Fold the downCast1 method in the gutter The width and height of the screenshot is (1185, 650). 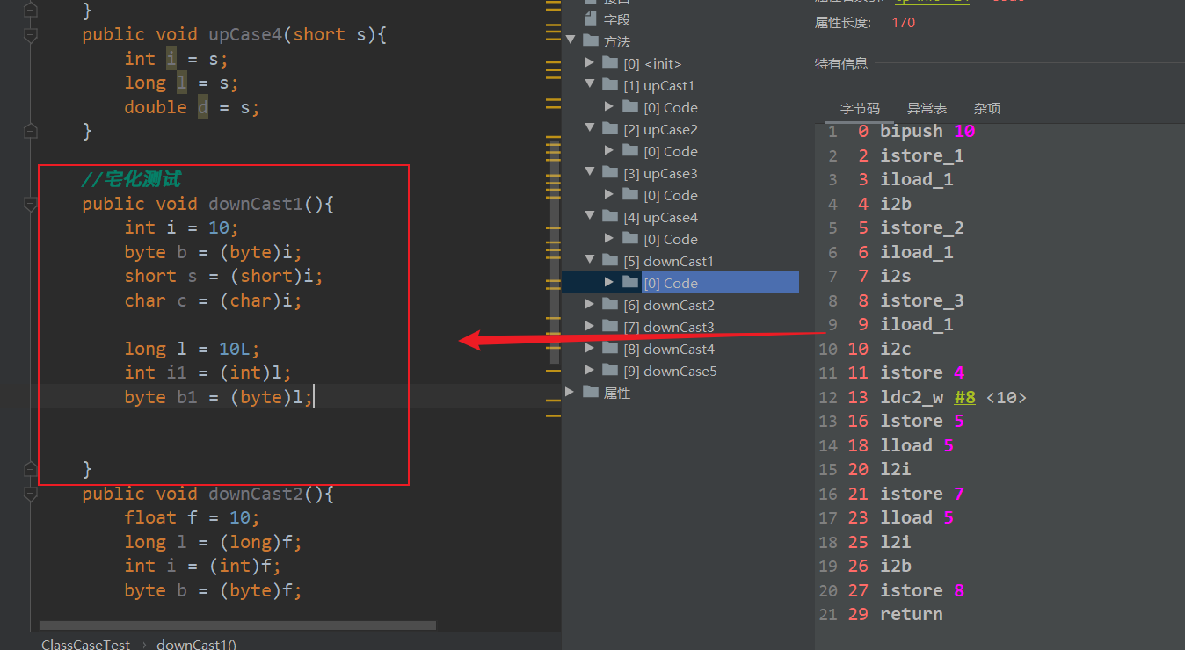(31, 204)
